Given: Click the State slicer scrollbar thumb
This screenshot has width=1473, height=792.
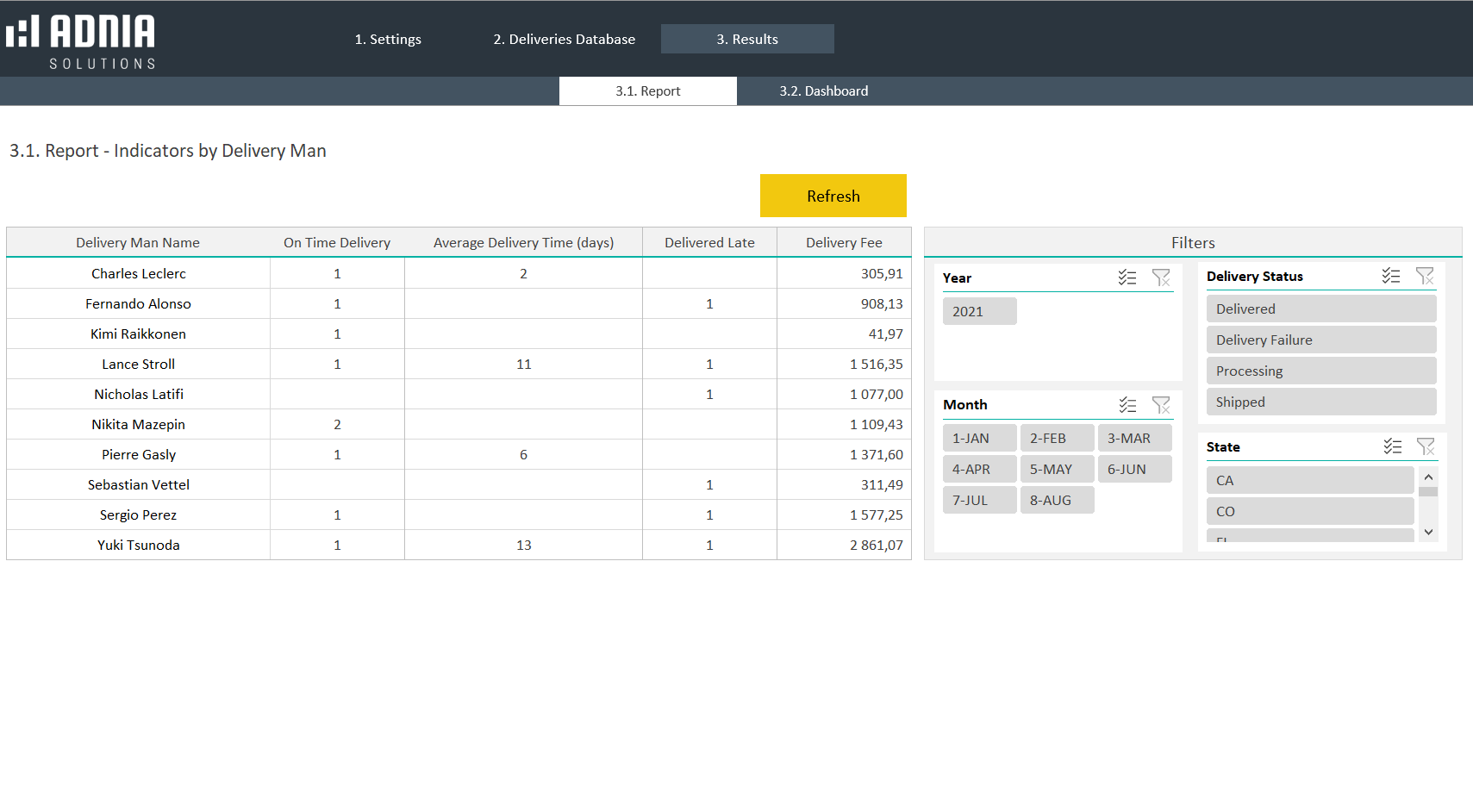Looking at the screenshot, I should click(1428, 492).
